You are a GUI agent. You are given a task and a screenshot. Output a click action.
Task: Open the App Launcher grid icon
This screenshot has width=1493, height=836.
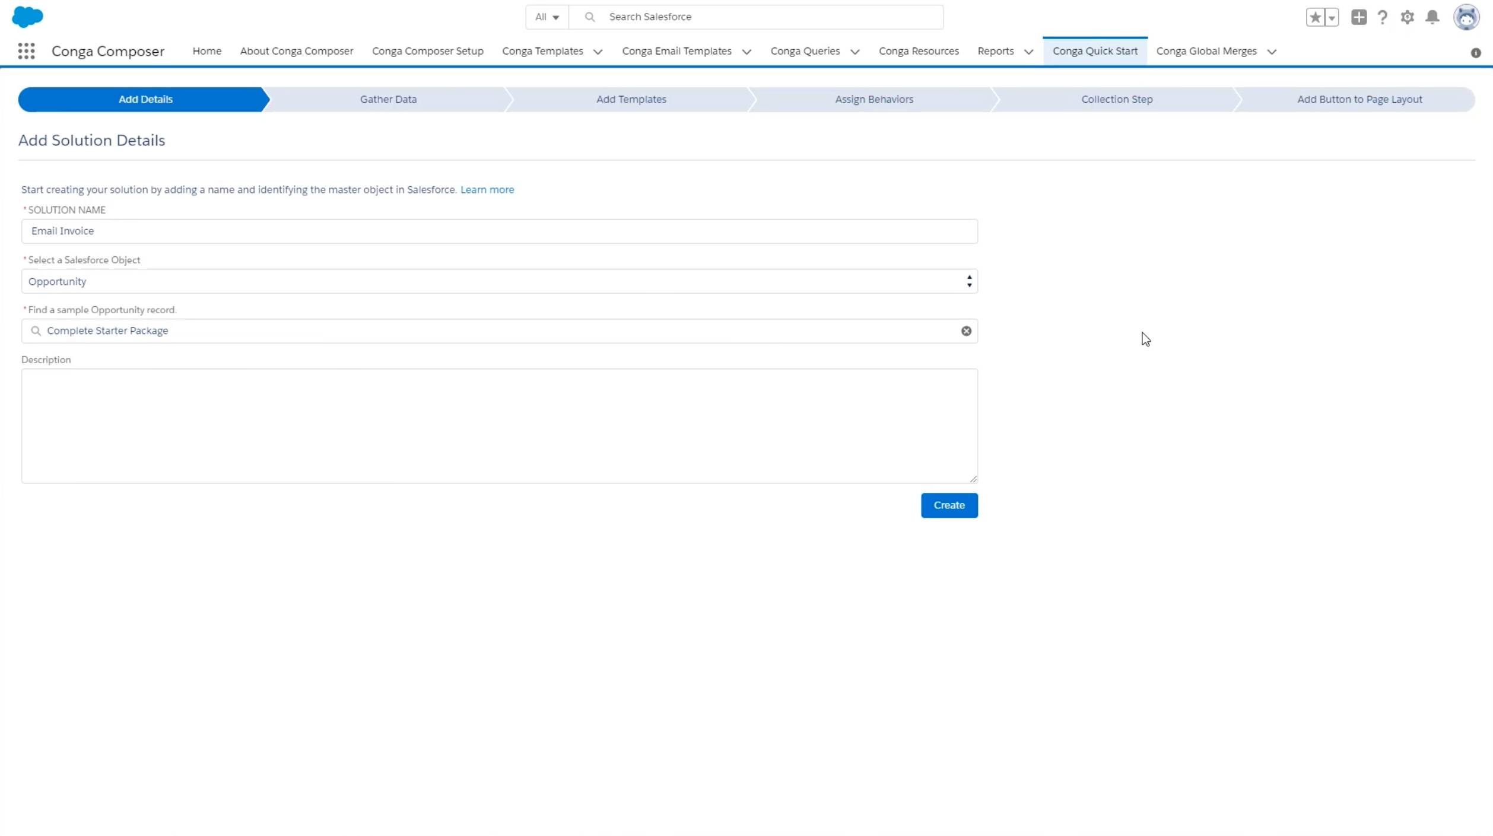click(26, 51)
